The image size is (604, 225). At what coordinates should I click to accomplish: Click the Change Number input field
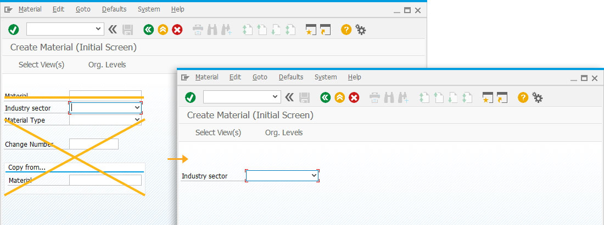coord(93,145)
